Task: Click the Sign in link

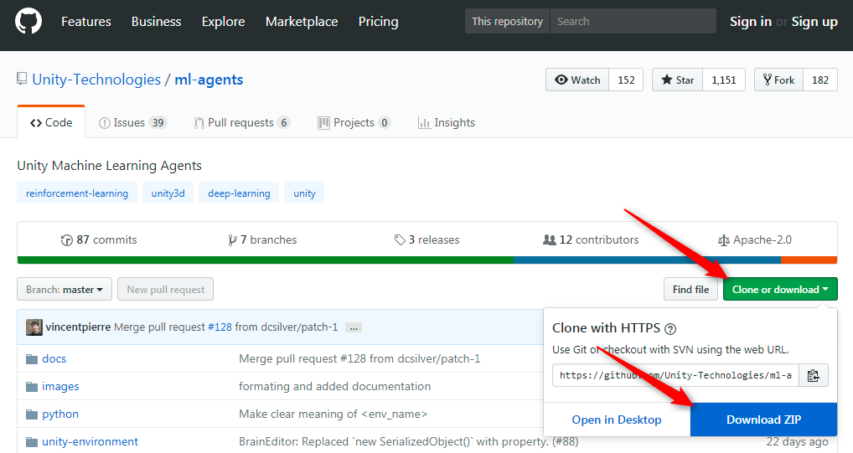Action: coord(750,22)
